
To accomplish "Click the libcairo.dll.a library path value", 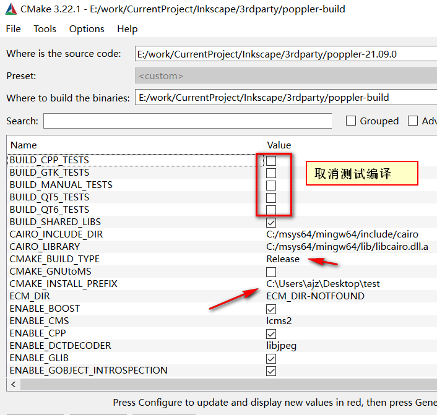I will coord(347,247).
